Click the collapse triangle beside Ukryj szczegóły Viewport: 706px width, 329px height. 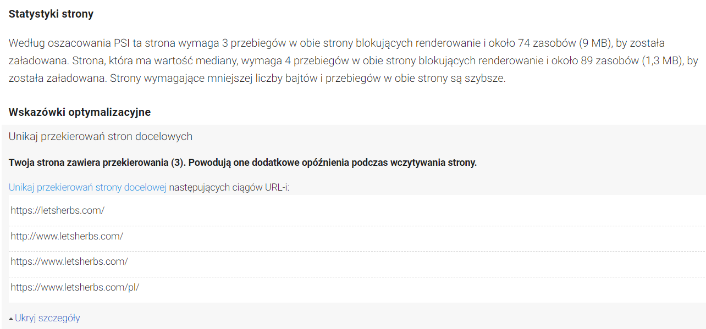(x=11, y=319)
